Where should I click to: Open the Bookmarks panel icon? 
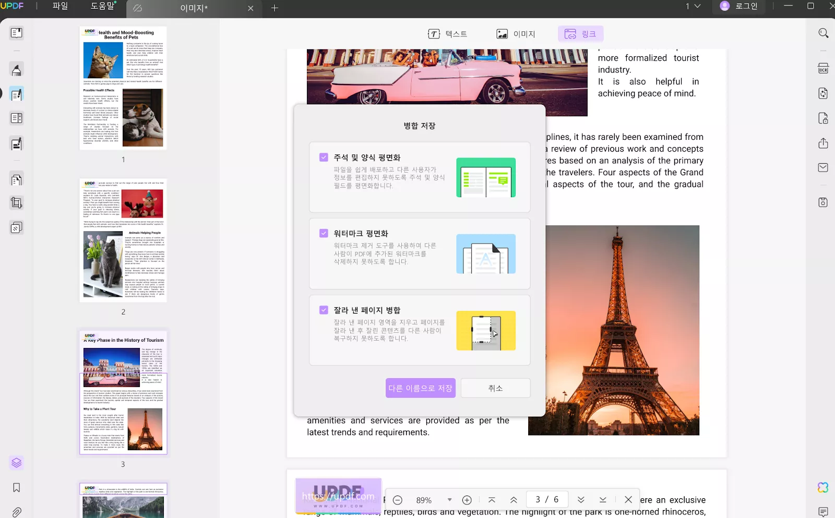point(16,488)
